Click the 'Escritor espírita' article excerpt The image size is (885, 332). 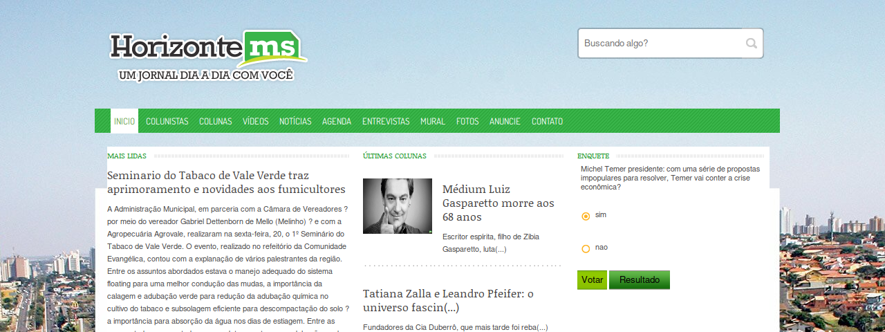491,243
